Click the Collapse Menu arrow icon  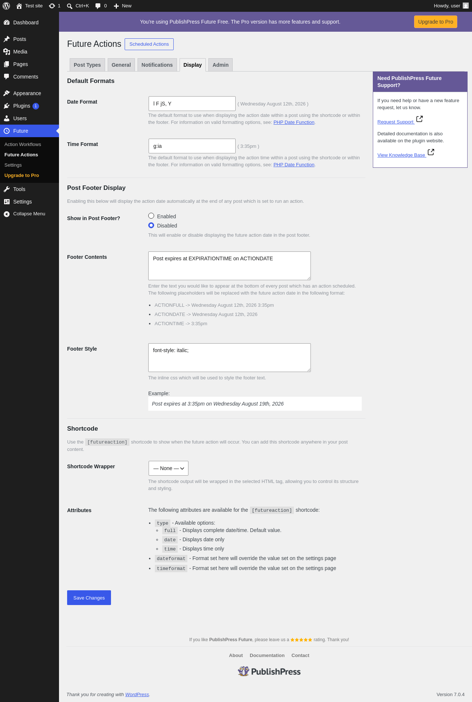(7, 214)
